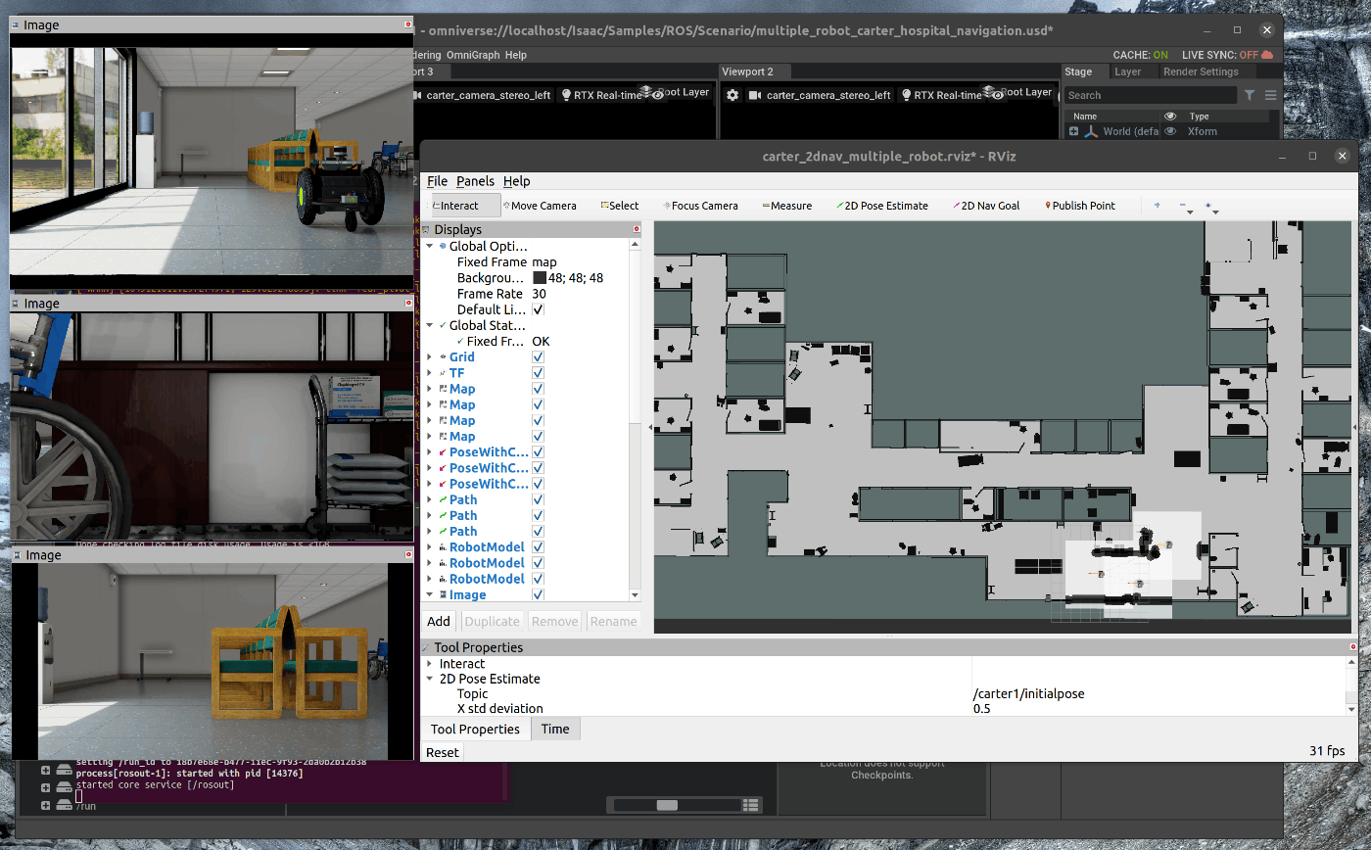
Task: Collapse the Global Options tree item
Action: 429,247
